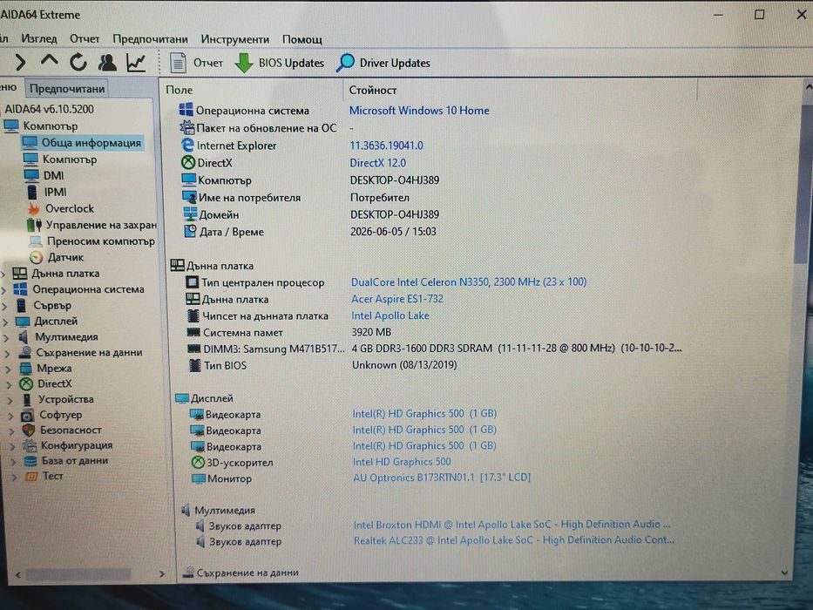Click the Дата / Време clock icon
Image resolution: width=813 pixels, height=610 pixels.
pos(190,231)
